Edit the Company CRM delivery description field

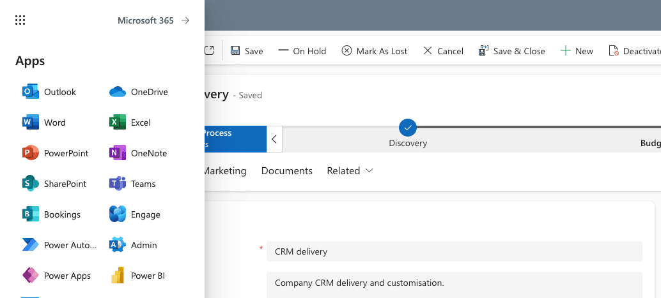(x=455, y=285)
